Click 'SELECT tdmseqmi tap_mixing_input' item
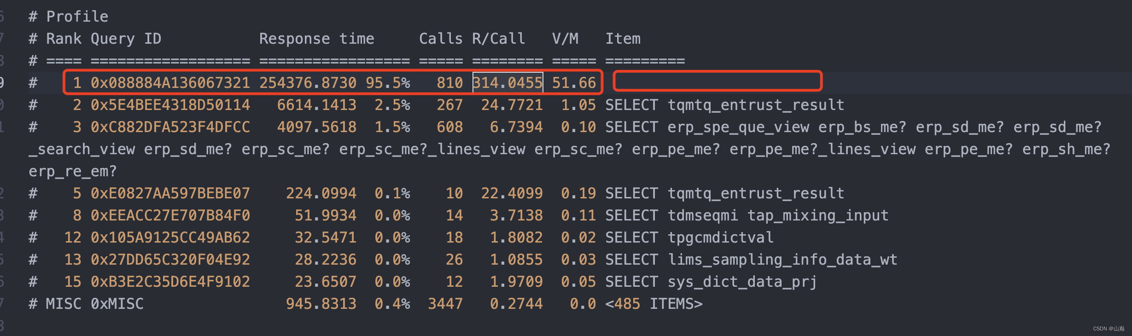The height and width of the screenshot is (336, 1132). [747, 215]
